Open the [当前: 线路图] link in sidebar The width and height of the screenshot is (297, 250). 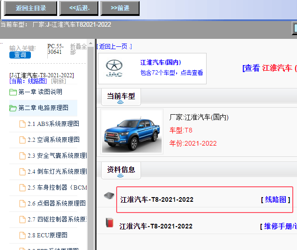pyautogui.click(x=28, y=81)
